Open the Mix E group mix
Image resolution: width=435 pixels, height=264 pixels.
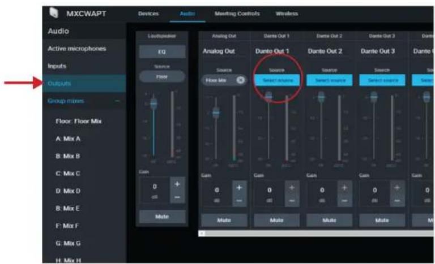pos(68,209)
